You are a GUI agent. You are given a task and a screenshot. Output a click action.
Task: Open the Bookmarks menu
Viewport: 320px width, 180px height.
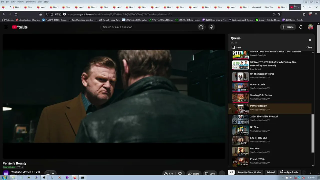click(31, 2)
